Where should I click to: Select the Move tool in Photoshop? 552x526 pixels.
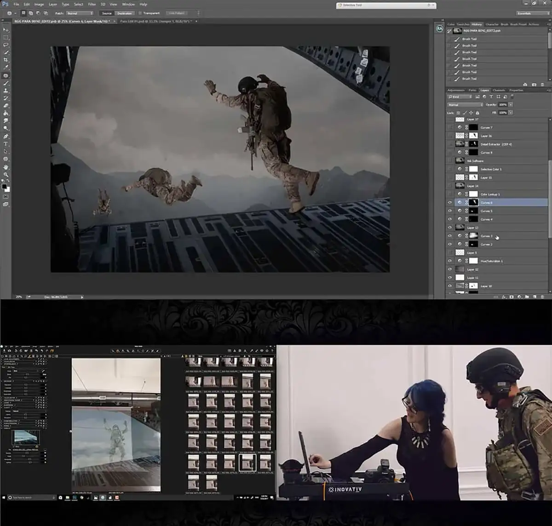pyautogui.click(x=6, y=30)
